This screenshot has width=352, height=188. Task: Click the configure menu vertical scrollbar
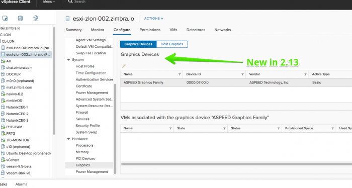point(115,129)
